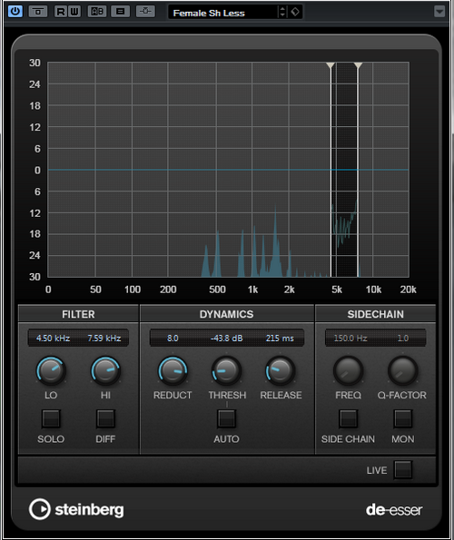Click the DYNAMICS section header

click(x=226, y=314)
